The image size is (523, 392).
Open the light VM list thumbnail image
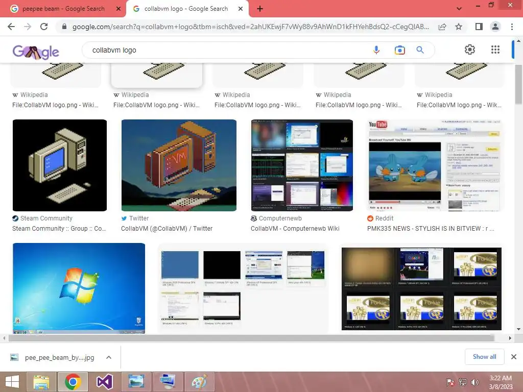point(243,289)
